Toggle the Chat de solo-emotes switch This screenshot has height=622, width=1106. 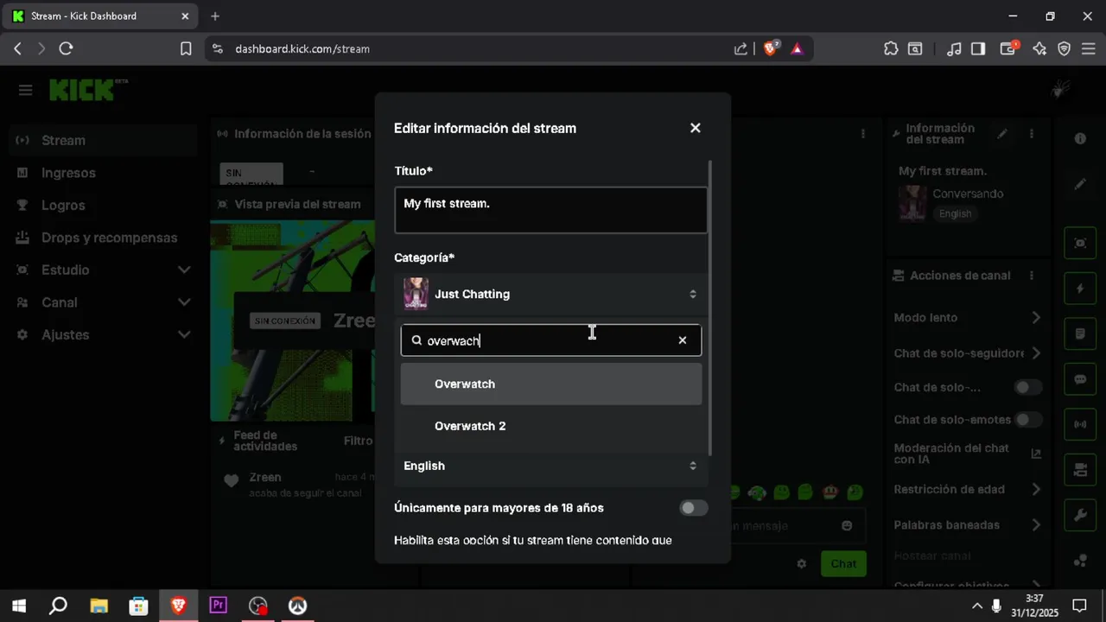(1028, 420)
